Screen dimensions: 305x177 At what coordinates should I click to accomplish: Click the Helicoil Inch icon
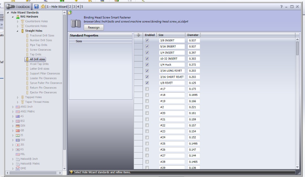tap(18, 159)
